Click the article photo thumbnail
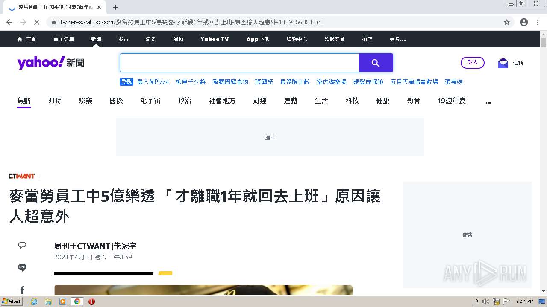This screenshot has height=307, width=547. click(203, 290)
